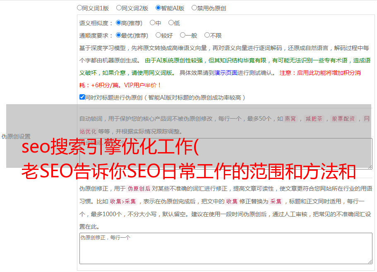This screenshot has height=272, width=377.
Task: Click the 燕窝 example keyword
Action: [290, 119]
